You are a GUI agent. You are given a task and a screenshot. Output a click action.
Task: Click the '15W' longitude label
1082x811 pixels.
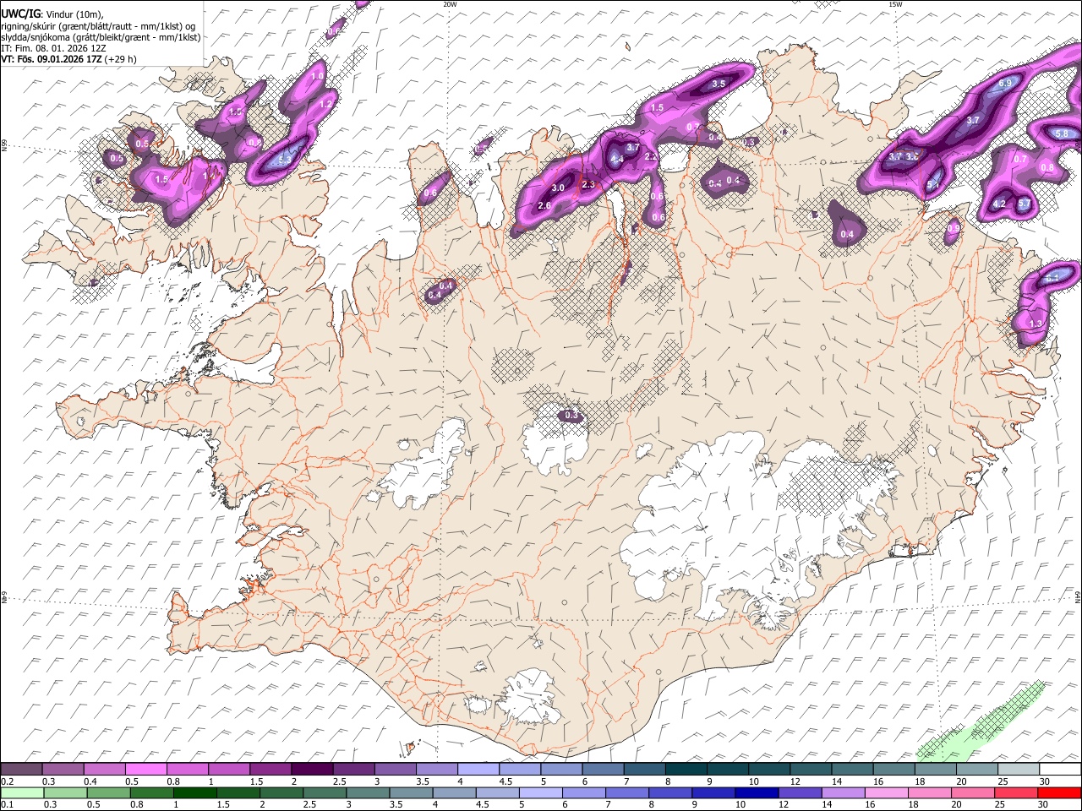(895, 4)
